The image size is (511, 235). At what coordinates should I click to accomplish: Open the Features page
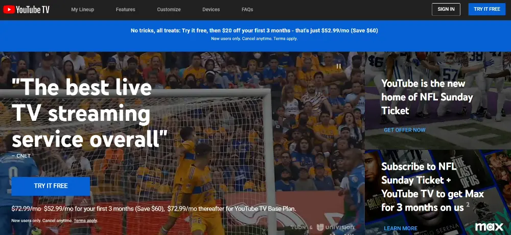126,9
